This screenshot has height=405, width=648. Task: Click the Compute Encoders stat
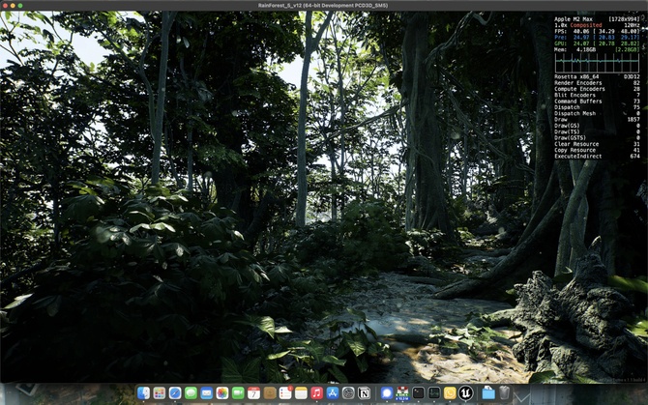click(x=597, y=89)
